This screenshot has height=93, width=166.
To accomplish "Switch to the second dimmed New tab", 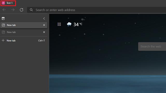I will coord(24,32).
